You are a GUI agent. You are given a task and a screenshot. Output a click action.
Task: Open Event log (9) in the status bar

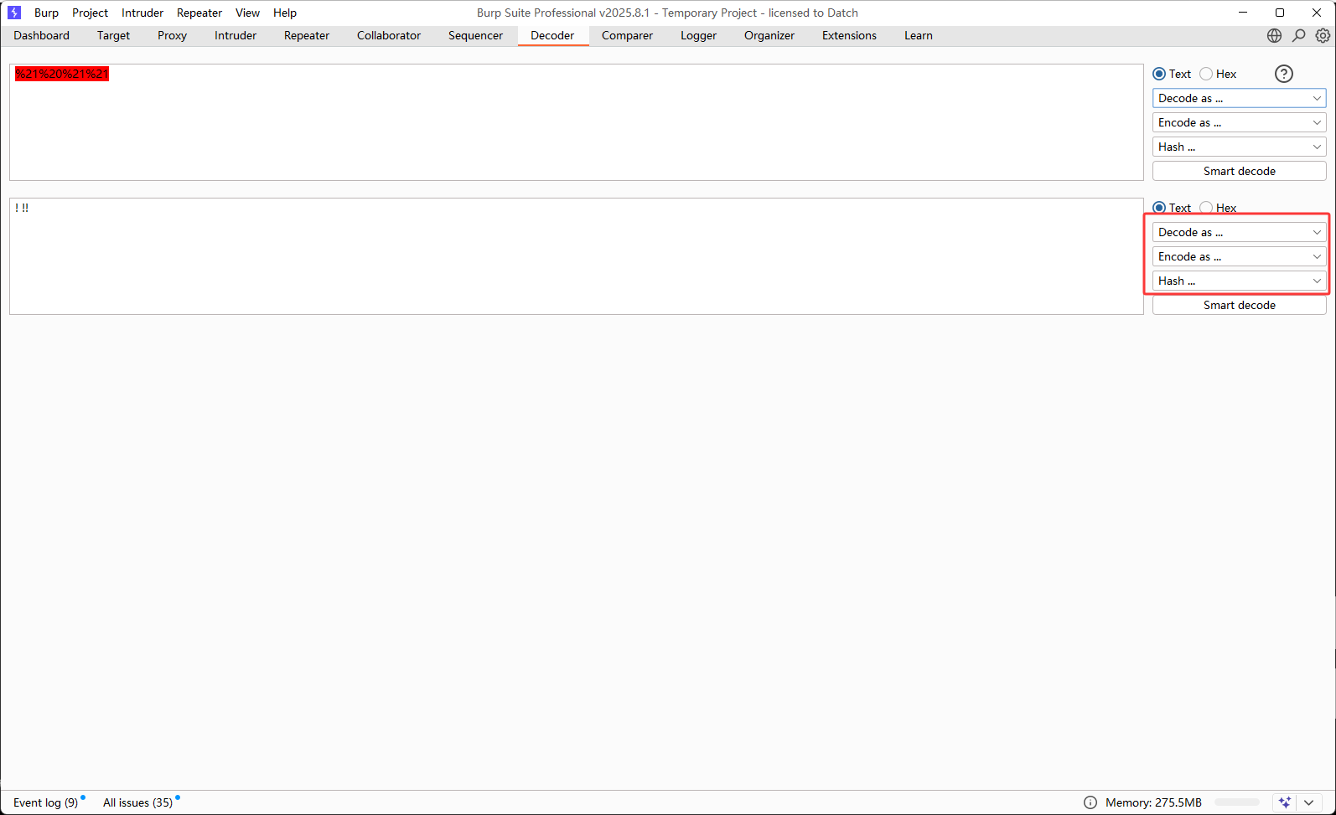[46, 802]
